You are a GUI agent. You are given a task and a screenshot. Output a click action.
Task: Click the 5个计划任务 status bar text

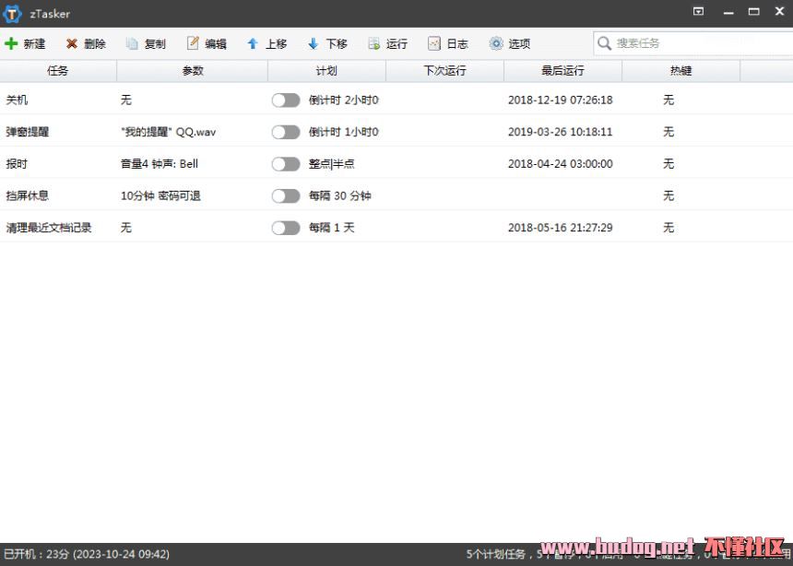pos(496,554)
